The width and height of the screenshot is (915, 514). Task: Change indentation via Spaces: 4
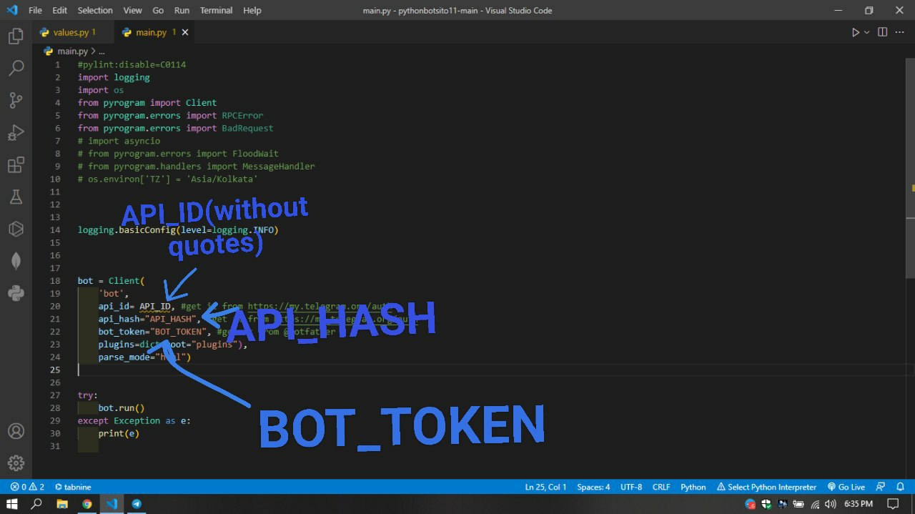click(x=593, y=487)
